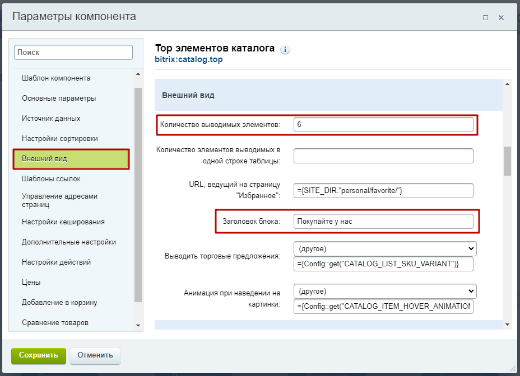The image size is (520, 376).
Task: Select 'Внешний вид' in the sidebar
Action: click(x=71, y=159)
